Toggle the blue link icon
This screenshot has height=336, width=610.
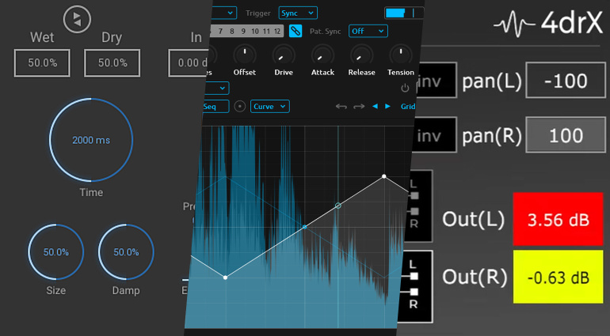295,31
